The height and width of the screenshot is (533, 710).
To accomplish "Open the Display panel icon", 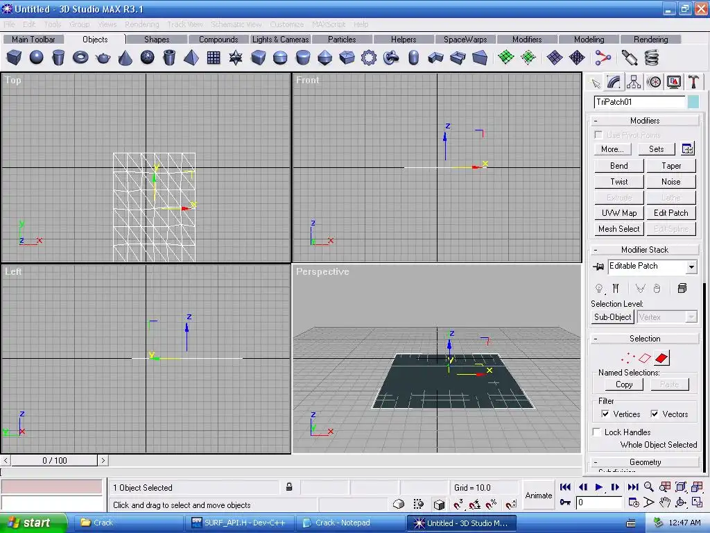I will tap(674, 82).
